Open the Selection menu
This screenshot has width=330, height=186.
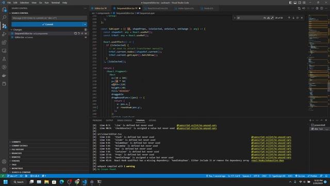pyautogui.click(x=24, y=3)
